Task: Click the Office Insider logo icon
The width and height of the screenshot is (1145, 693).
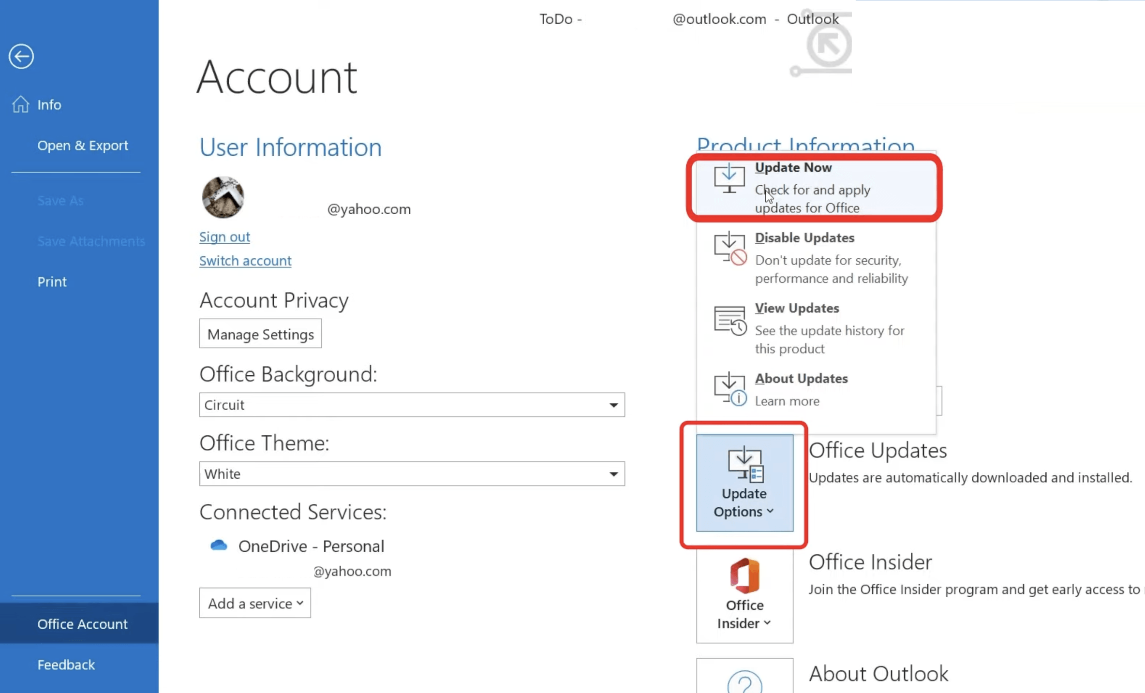Action: pyautogui.click(x=744, y=575)
